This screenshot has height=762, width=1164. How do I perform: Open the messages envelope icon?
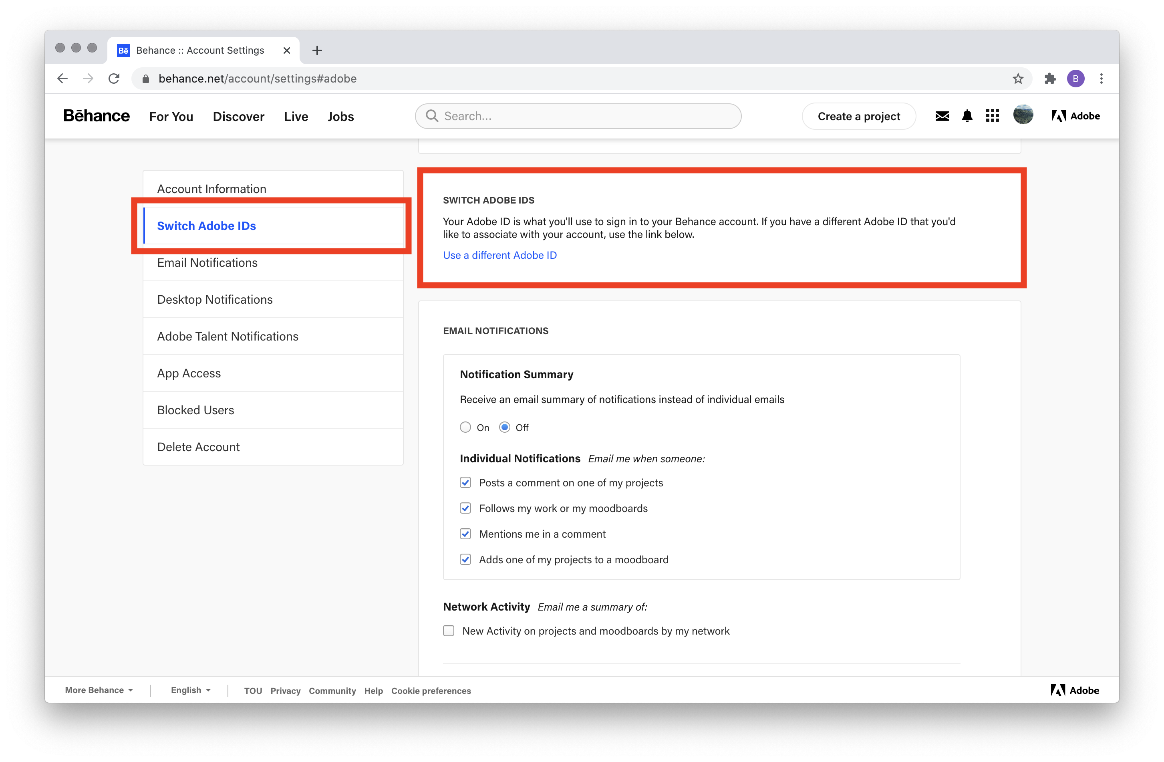[x=942, y=116]
